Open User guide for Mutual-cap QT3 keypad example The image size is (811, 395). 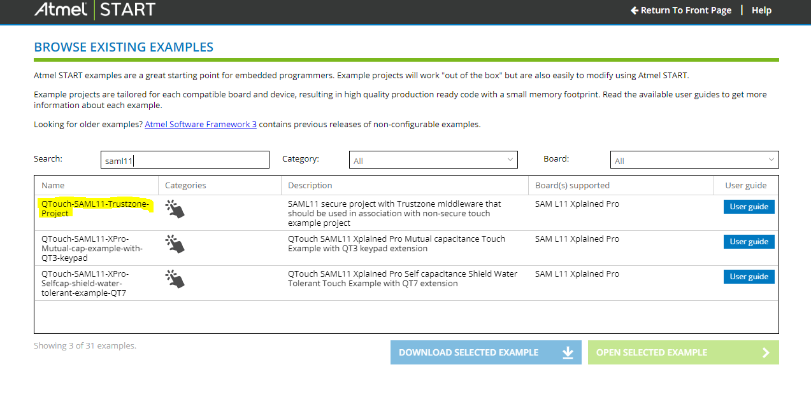click(x=749, y=242)
